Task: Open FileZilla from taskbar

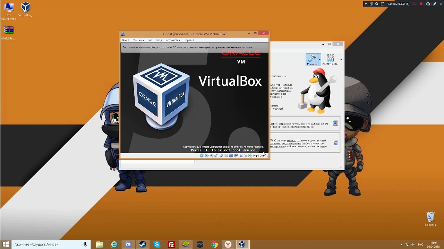Action: point(171,245)
